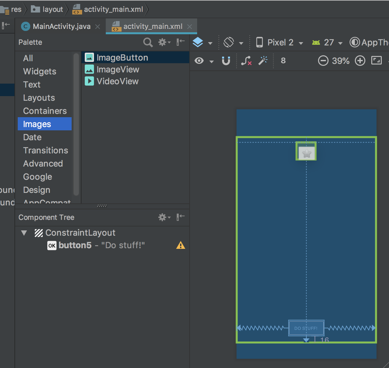This screenshot has height=368, width=389.
Task: Open the Pixel 2 device dropdown
Action: click(279, 42)
